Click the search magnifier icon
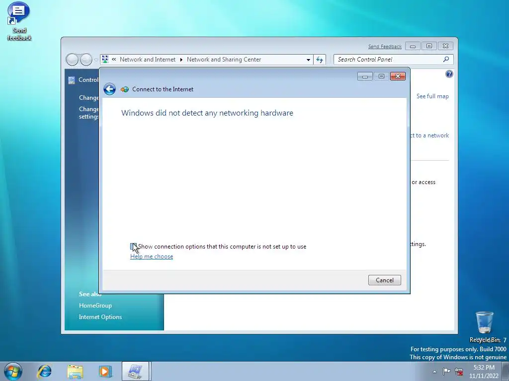This screenshot has width=509, height=381. click(x=446, y=60)
